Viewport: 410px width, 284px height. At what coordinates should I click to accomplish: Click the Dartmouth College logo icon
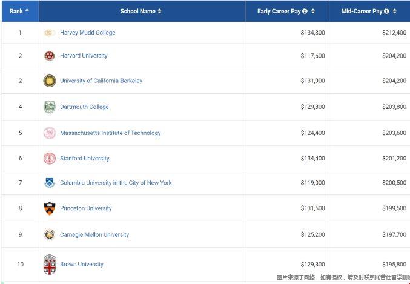pyautogui.click(x=50, y=107)
